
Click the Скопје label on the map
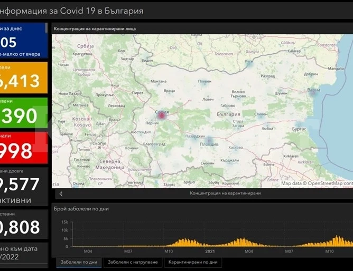click(99, 143)
